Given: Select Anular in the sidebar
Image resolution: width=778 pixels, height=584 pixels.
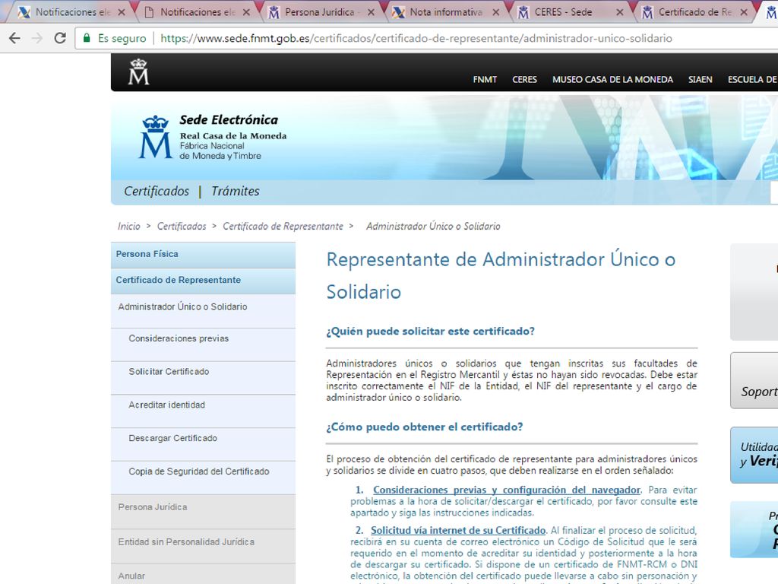Looking at the screenshot, I should click(x=203, y=575).
